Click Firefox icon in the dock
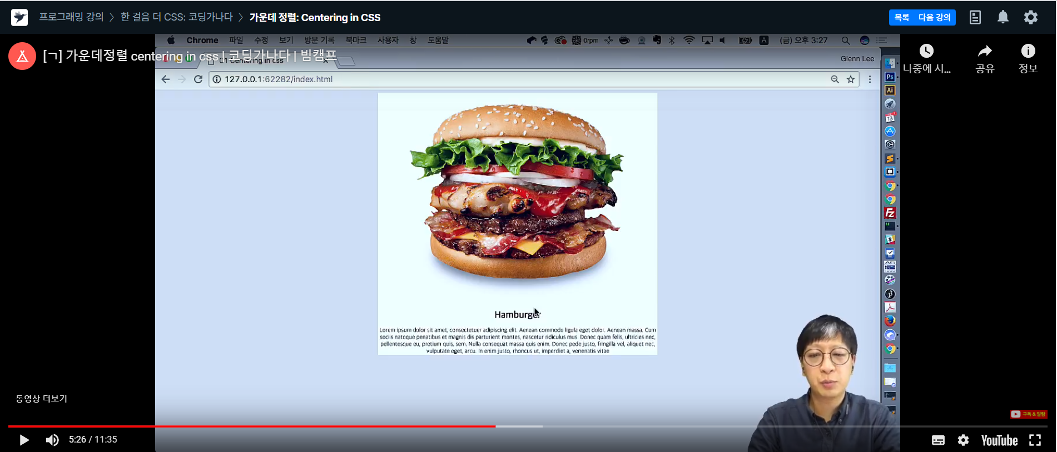 pos(890,320)
